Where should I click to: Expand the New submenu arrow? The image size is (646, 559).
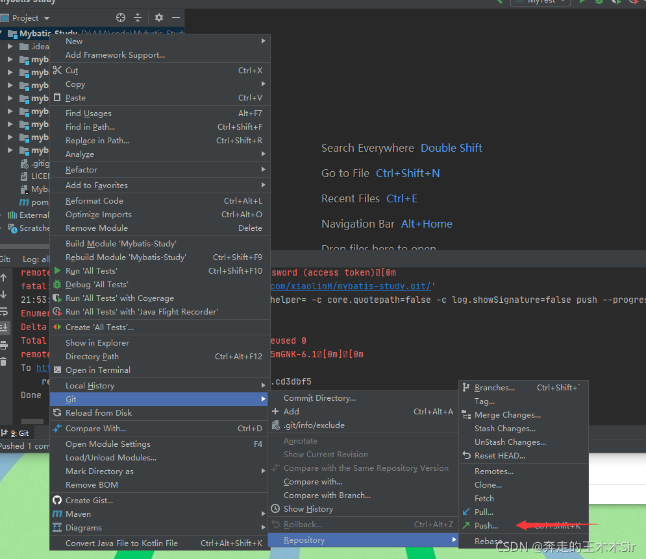(x=263, y=41)
